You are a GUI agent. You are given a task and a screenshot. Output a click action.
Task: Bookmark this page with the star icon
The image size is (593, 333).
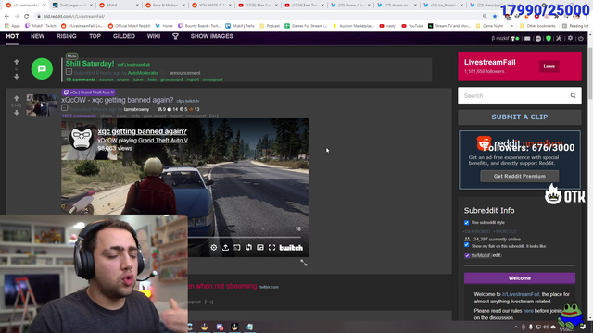click(x=494, y=17)
